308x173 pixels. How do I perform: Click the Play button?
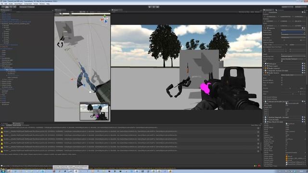150,7
